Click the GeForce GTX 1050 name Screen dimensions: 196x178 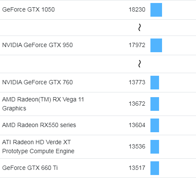tap(28, 9)
